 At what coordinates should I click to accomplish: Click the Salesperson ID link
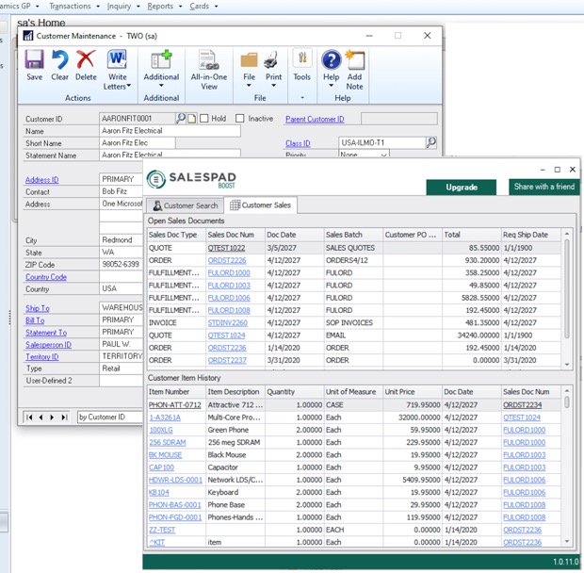[48, 345]
